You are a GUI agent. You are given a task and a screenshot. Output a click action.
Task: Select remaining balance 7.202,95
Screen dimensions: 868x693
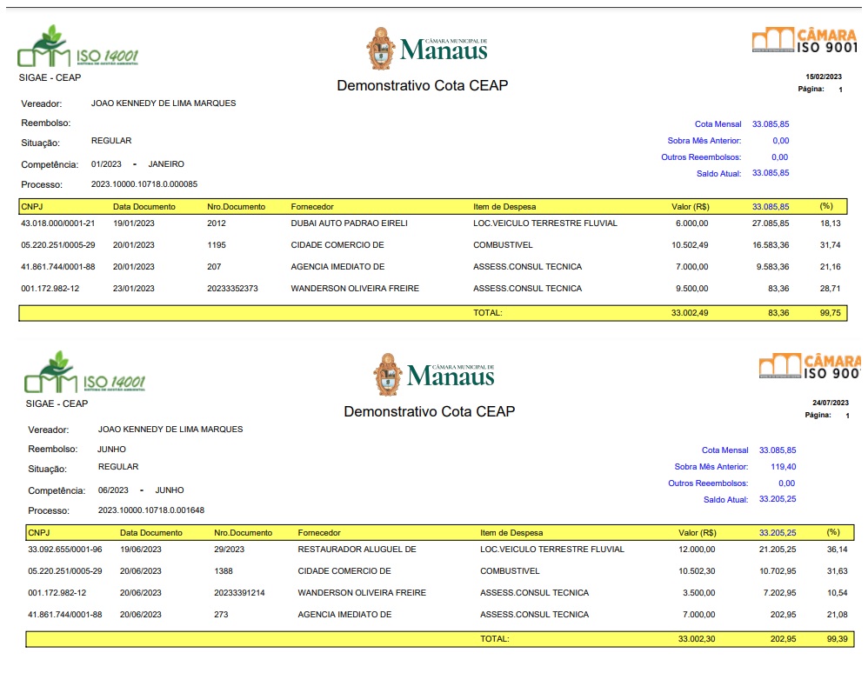click(x=780, y=593)
